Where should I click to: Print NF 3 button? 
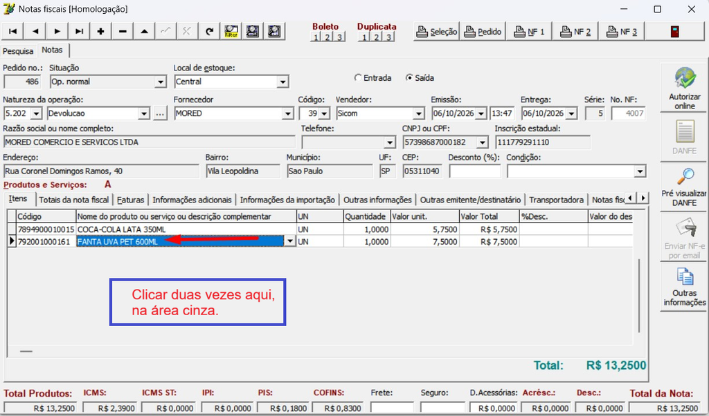(621, 32)
